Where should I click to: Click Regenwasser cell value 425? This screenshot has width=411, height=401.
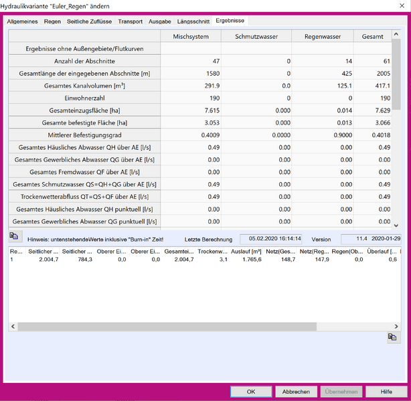pyautogui.click(x=323, y=74)
